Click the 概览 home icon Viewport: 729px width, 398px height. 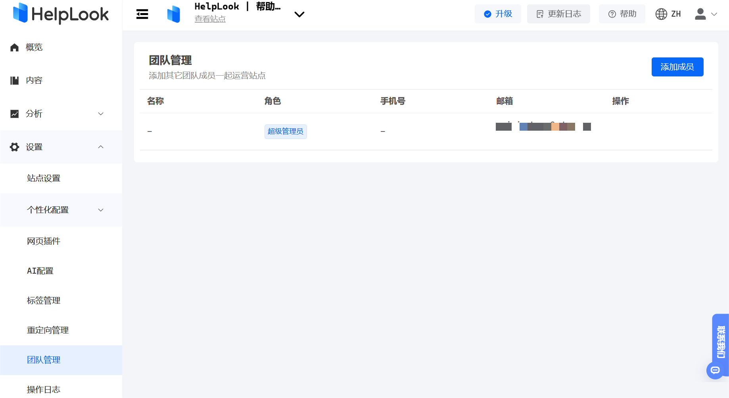[x=15, y=48]
